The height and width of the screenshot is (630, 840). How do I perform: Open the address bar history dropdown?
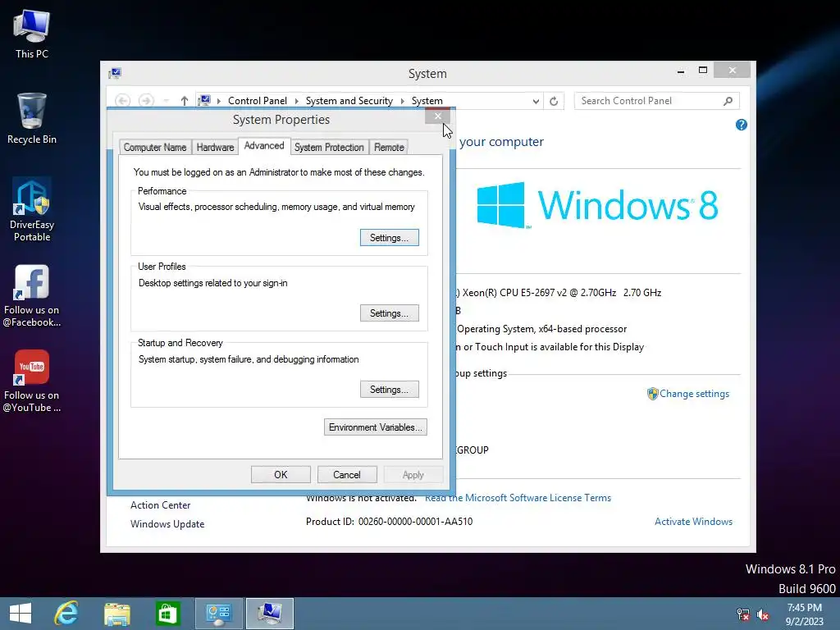(535, 101)
